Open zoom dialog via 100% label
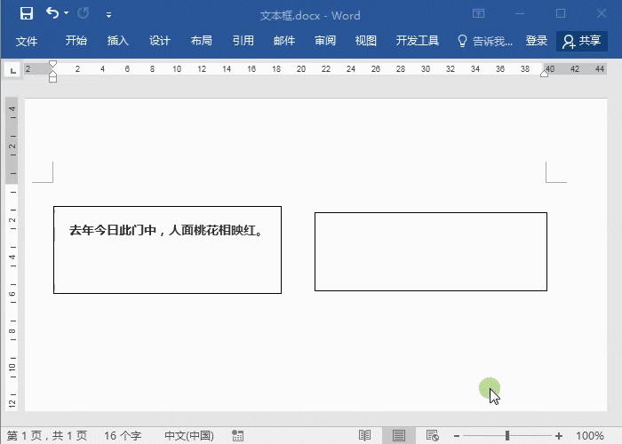This screenshot has width=622, height=444. pos(590,436)
